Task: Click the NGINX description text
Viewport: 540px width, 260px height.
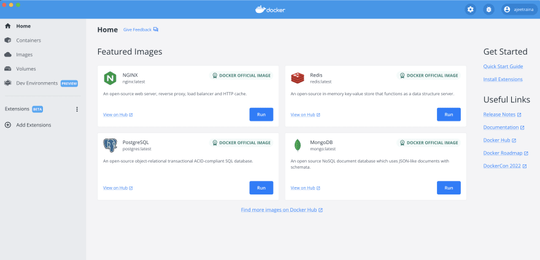Action: (x=175, y=94)
